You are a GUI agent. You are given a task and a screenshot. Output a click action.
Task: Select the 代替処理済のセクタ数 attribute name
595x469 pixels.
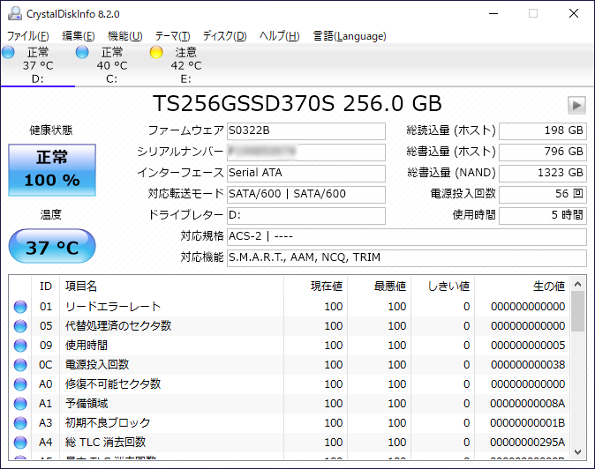118,326
